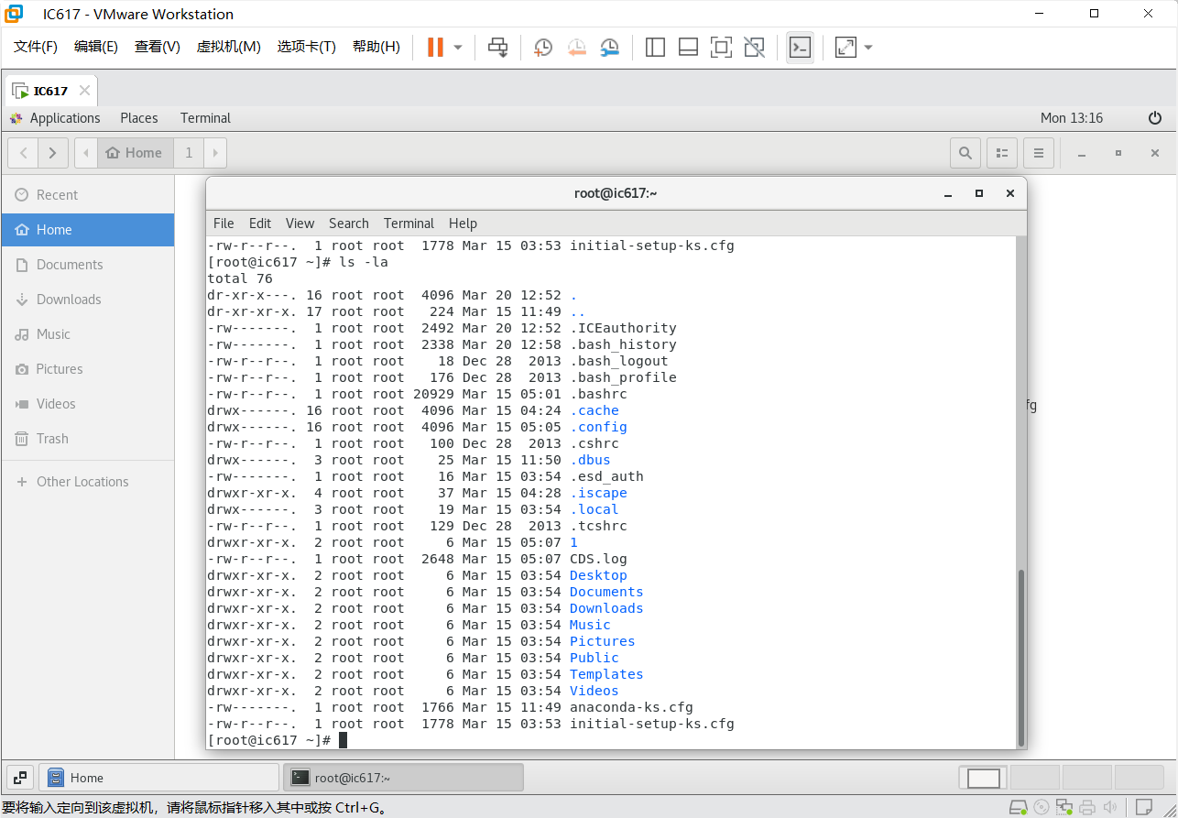Open the 帮助(H) menu in VMware
The height and width of the screenshot is (818, 1178).
coord(376,47)
